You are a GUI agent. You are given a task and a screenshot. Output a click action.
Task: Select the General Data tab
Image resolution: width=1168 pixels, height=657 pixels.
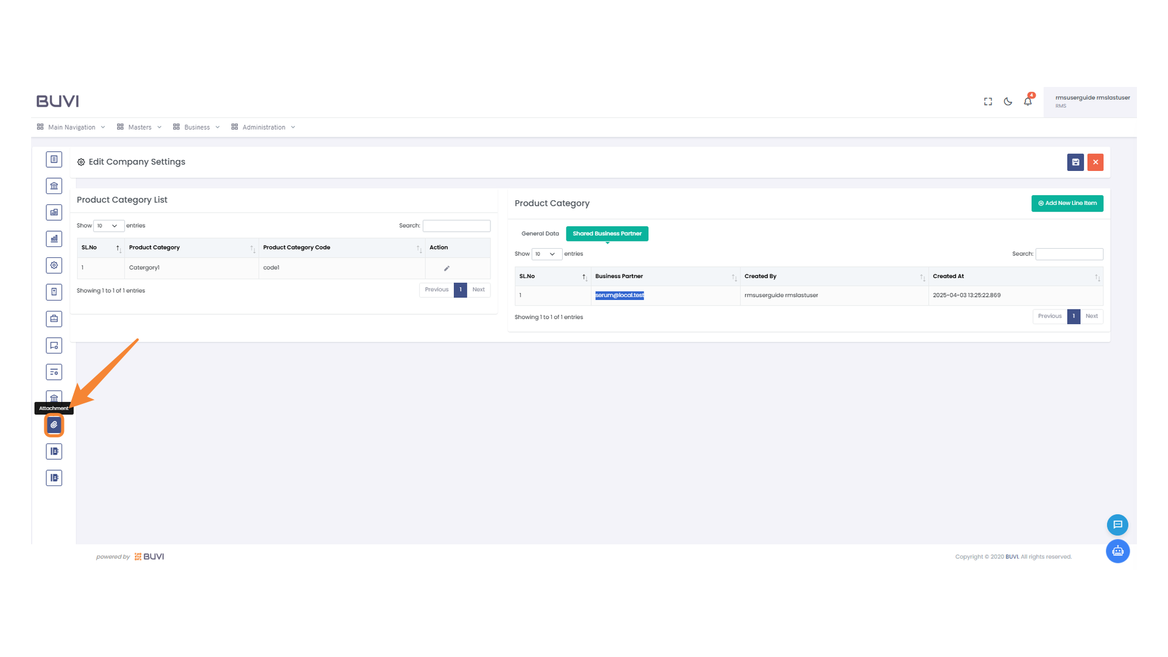[540, 234]
